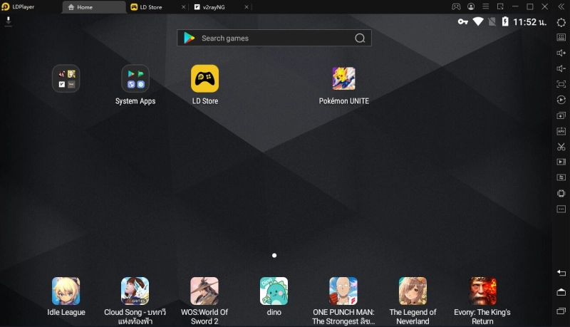Open the unnamed app folder
Screen dimensions: 570x327
[66, 78]
